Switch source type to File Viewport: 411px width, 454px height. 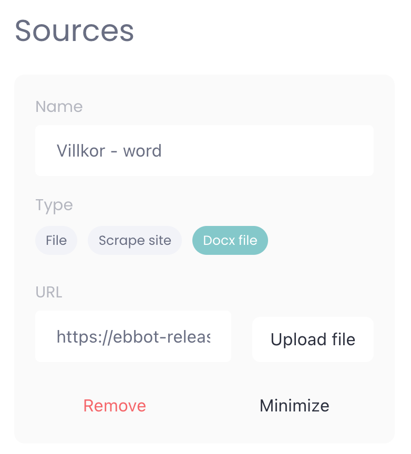pyautogui.click(x=56, y=241)
